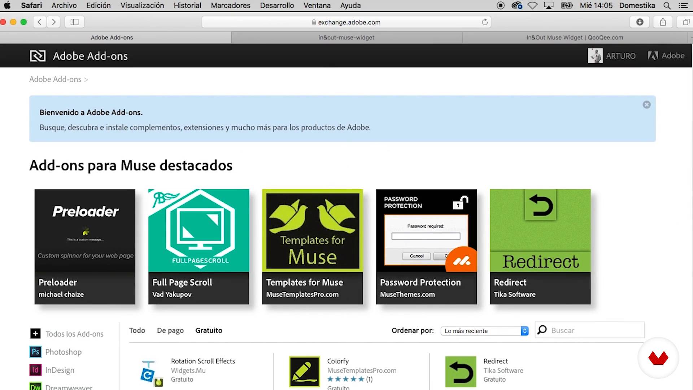Open the Colorfy title link
Screen dimensions: 693x390
[x=338, y=361]
